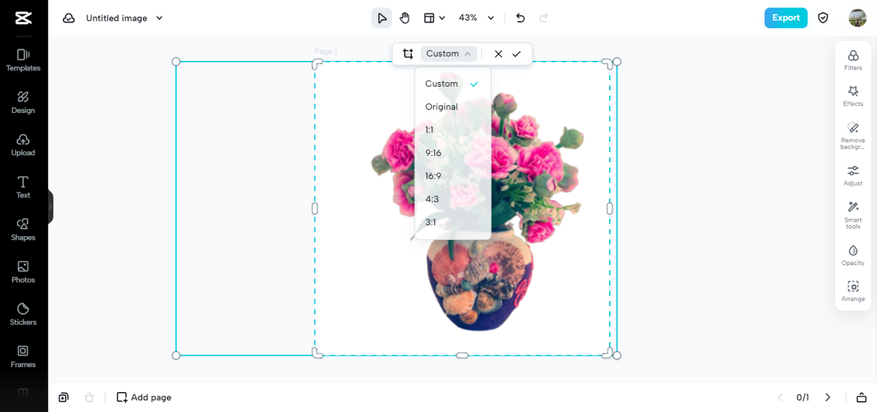Open the Shapes panel

point(23,230)
